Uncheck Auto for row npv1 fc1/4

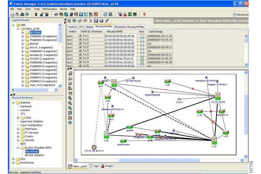tap(142, 62)
